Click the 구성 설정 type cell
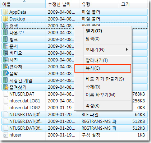This screenshot has height=143, width=151. pos(91,135)
